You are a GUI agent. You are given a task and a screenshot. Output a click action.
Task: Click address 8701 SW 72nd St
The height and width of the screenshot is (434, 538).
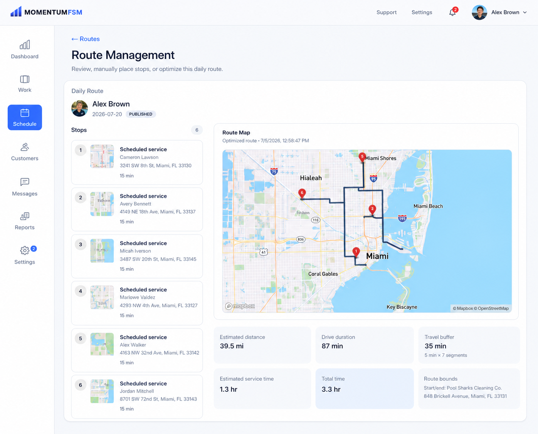[158, 399]
